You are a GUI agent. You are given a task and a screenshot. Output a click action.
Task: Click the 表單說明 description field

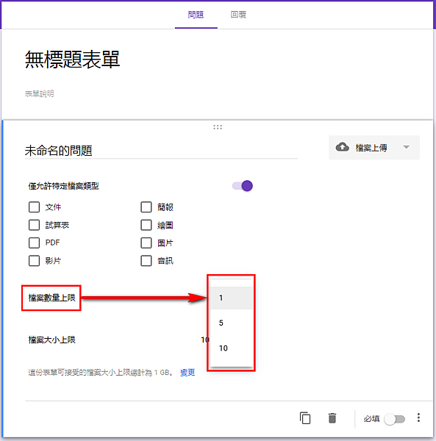pos(40,93)
